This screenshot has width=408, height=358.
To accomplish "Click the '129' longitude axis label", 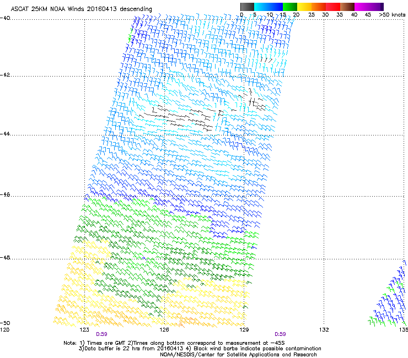I will pyautogui.click(x=244, y=330).
